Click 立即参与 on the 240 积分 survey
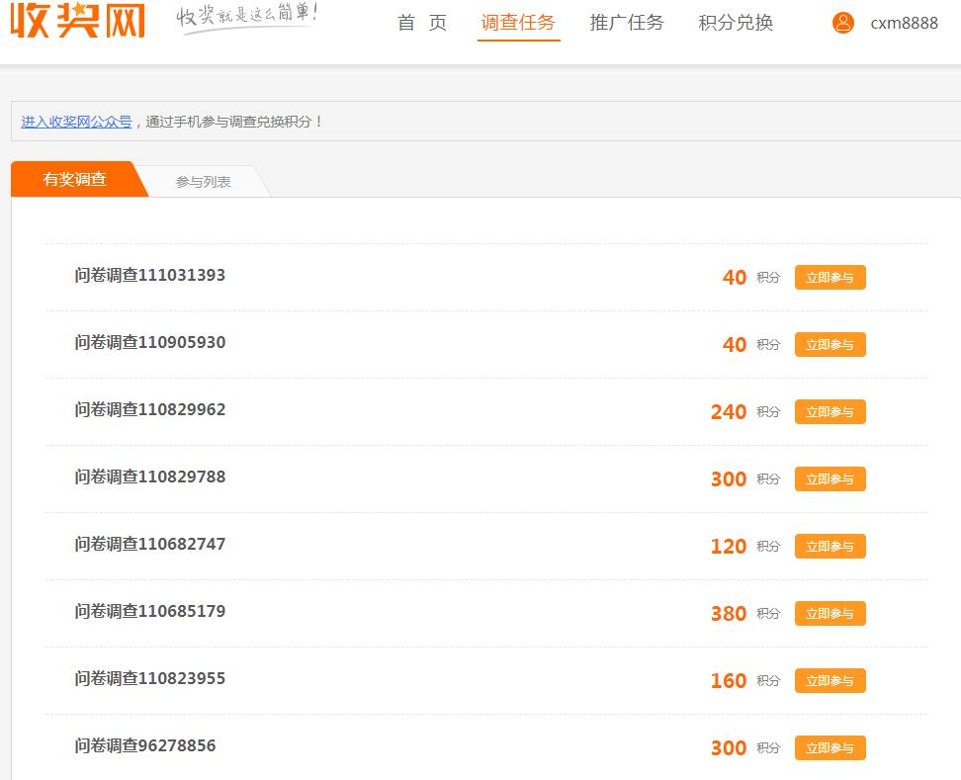 tap(830, 411)
